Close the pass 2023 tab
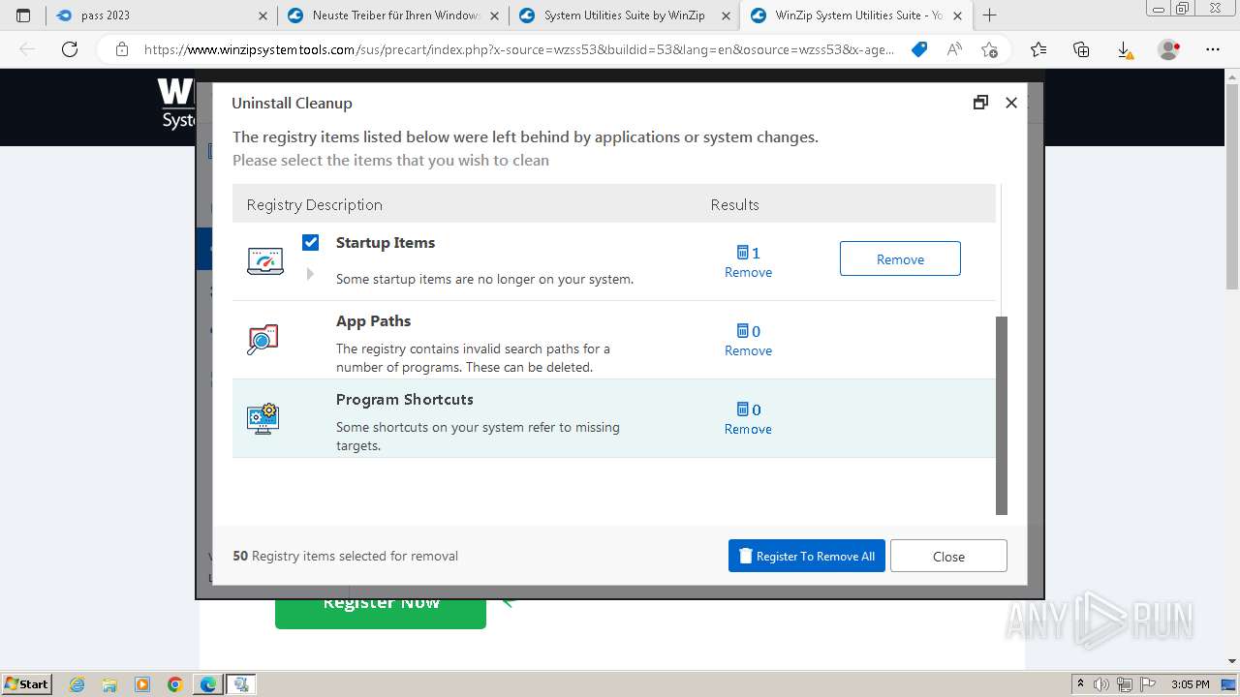Image resolution: width=1240 pixels, height=697 pixels. tap(263, 15)
